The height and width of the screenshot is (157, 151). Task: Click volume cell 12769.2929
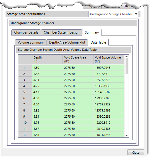[109, 104]
